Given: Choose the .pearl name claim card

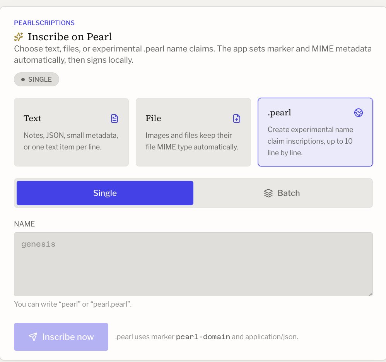Looking at the screenshot, I should point(315,132).
